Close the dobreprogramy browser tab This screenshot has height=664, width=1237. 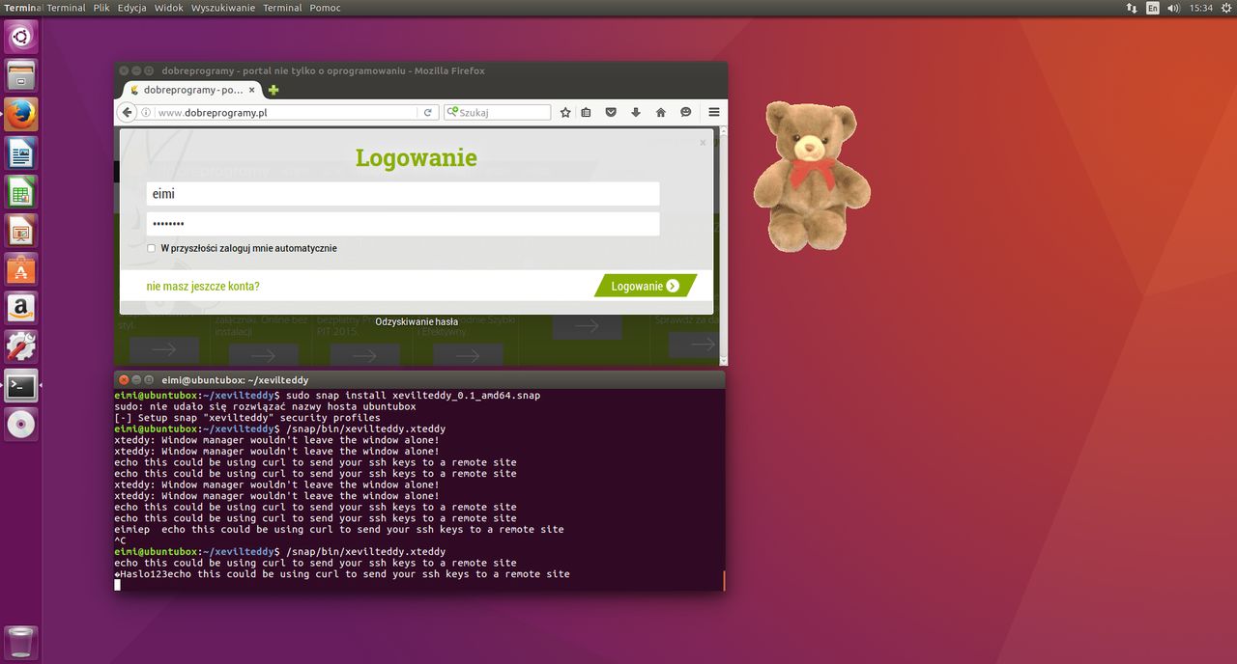click(x=252, y=90)
